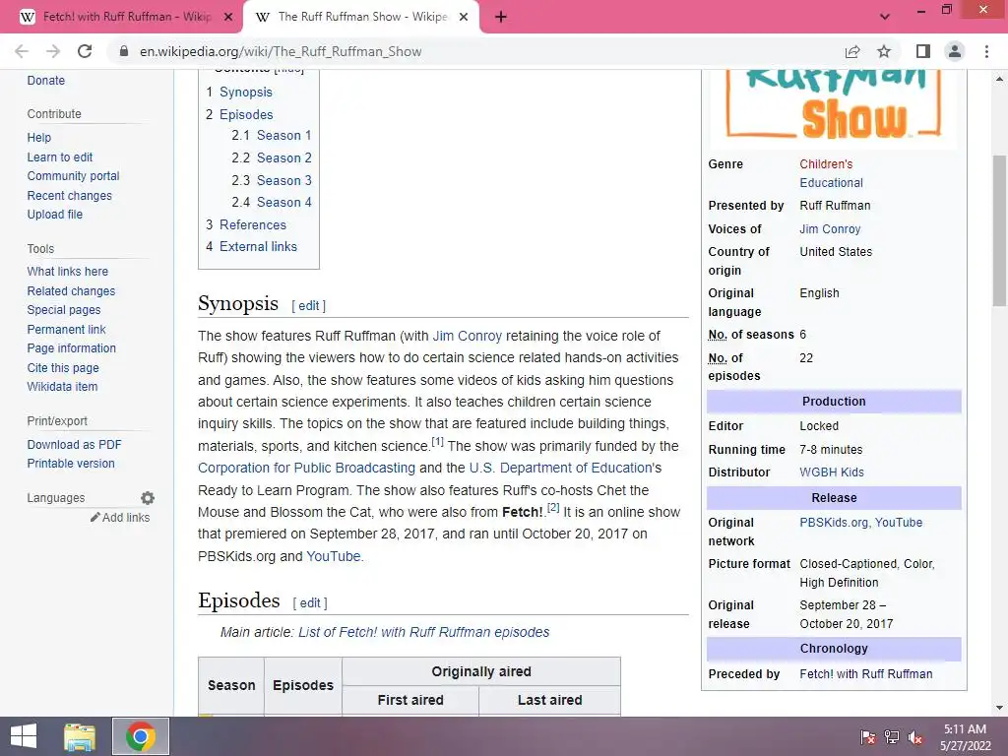1008x756 pixels.
Task: Go to Season 4 in contents
Action: tap(284, 202)
